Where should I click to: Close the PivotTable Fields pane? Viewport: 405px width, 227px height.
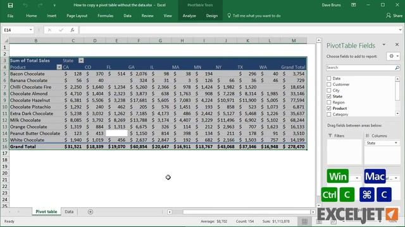tap(397, 45)
